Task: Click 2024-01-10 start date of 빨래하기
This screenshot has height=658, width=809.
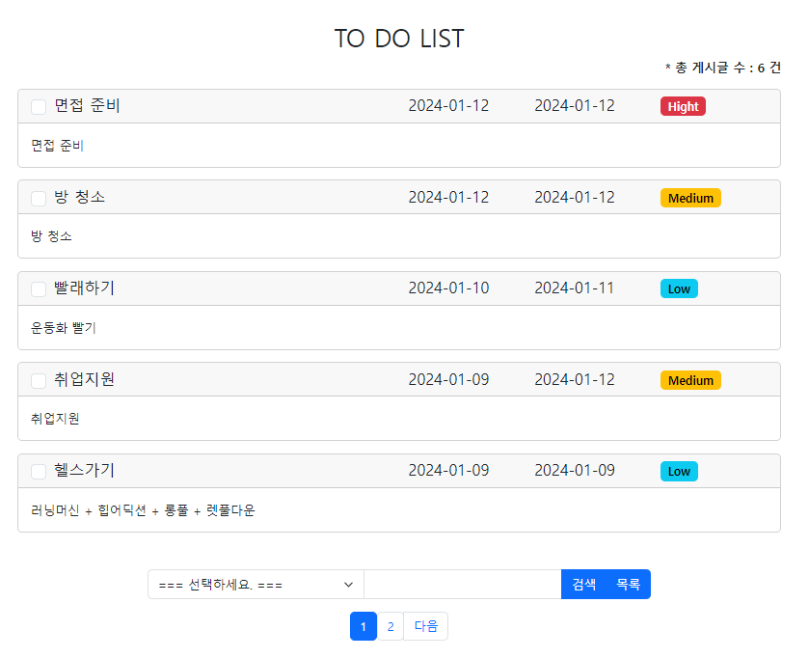Action: tap(448, 288)
